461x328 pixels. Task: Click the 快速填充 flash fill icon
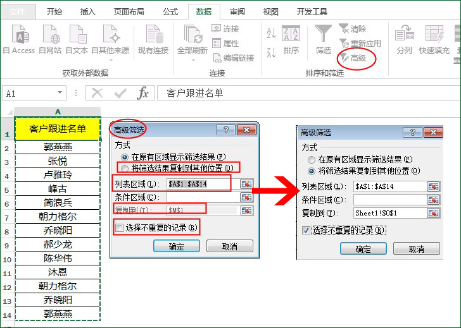[434, 40]
